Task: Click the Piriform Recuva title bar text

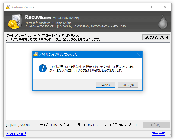Action: pos(23,7)
